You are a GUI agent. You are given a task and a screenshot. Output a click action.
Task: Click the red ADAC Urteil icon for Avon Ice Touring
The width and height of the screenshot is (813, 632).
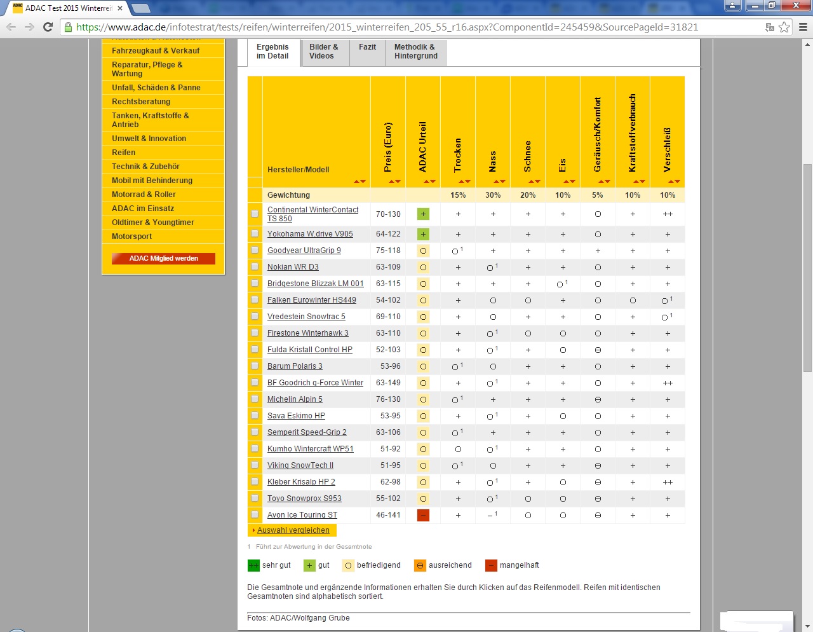pos(423,515)
